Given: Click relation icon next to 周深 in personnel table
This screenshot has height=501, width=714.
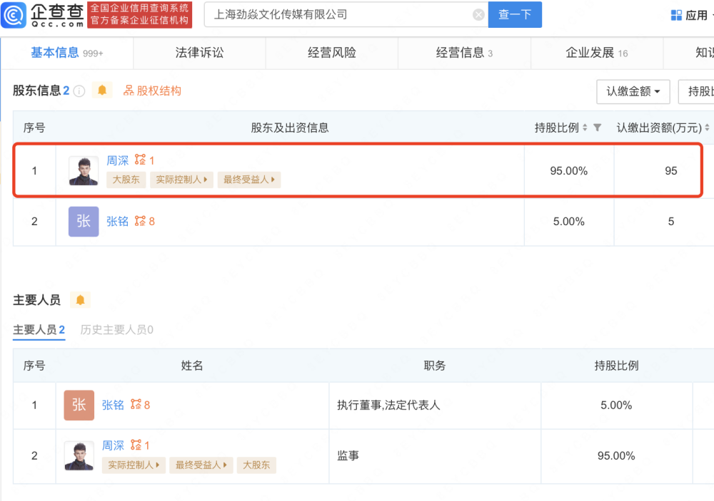Looking at the screenshot, I should click(136, 445).
